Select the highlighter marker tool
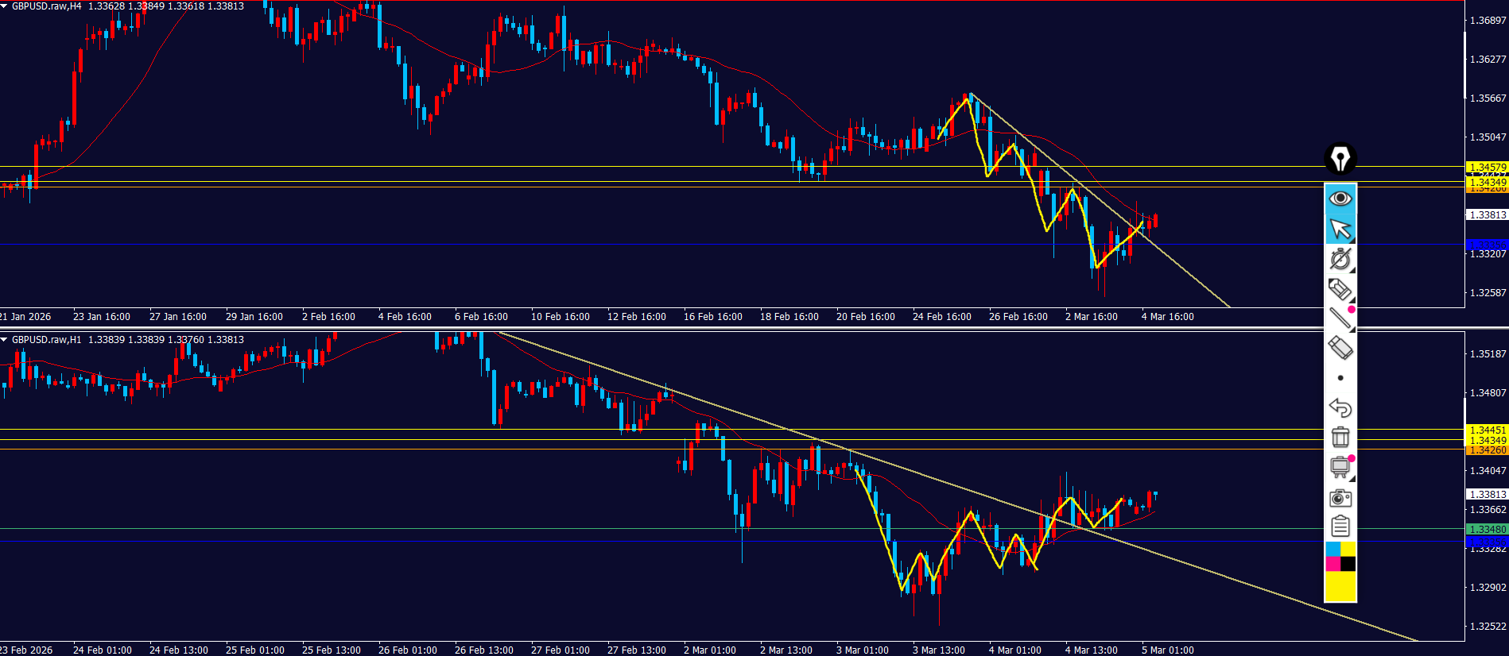Screen dimensions: 1509x656 (x=1340, y=289)
